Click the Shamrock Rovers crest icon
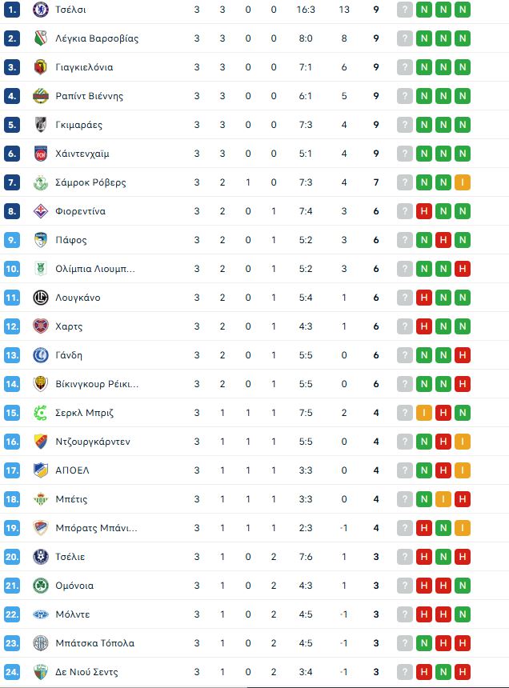This screenshot has height=688, width=509. (x=40, y=182)
